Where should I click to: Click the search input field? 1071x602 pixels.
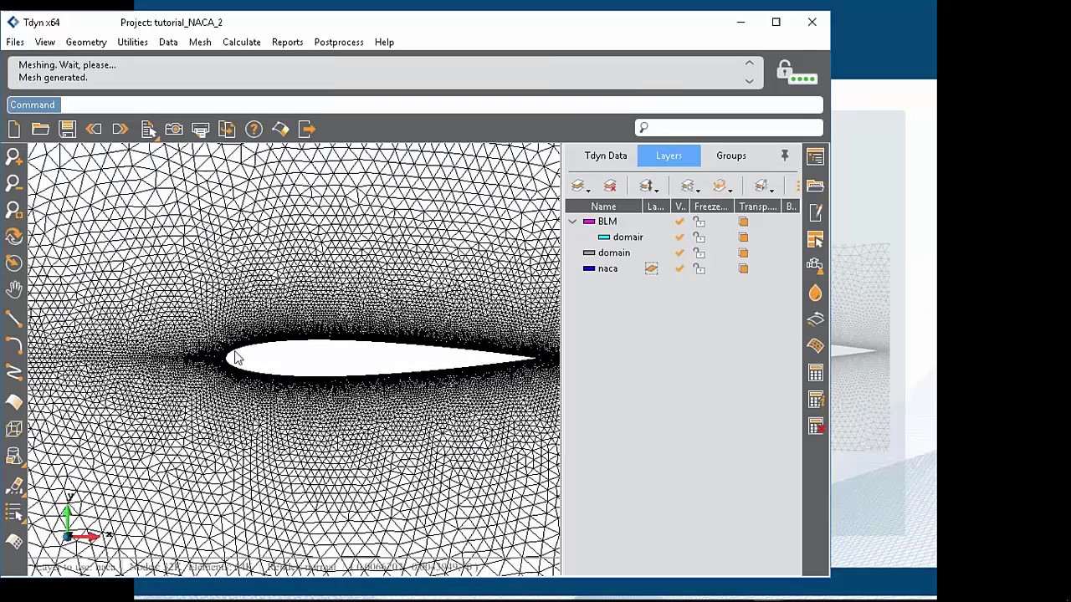coord(735,127)
